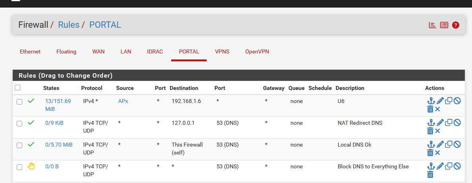Open the red help question mark icon
The width and height of the screenshot is (472, 183).
tap(455, 25)
